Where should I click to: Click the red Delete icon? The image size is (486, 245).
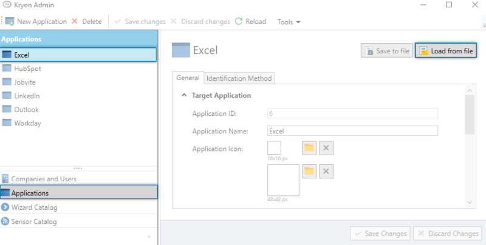click(x=75, y=21)
